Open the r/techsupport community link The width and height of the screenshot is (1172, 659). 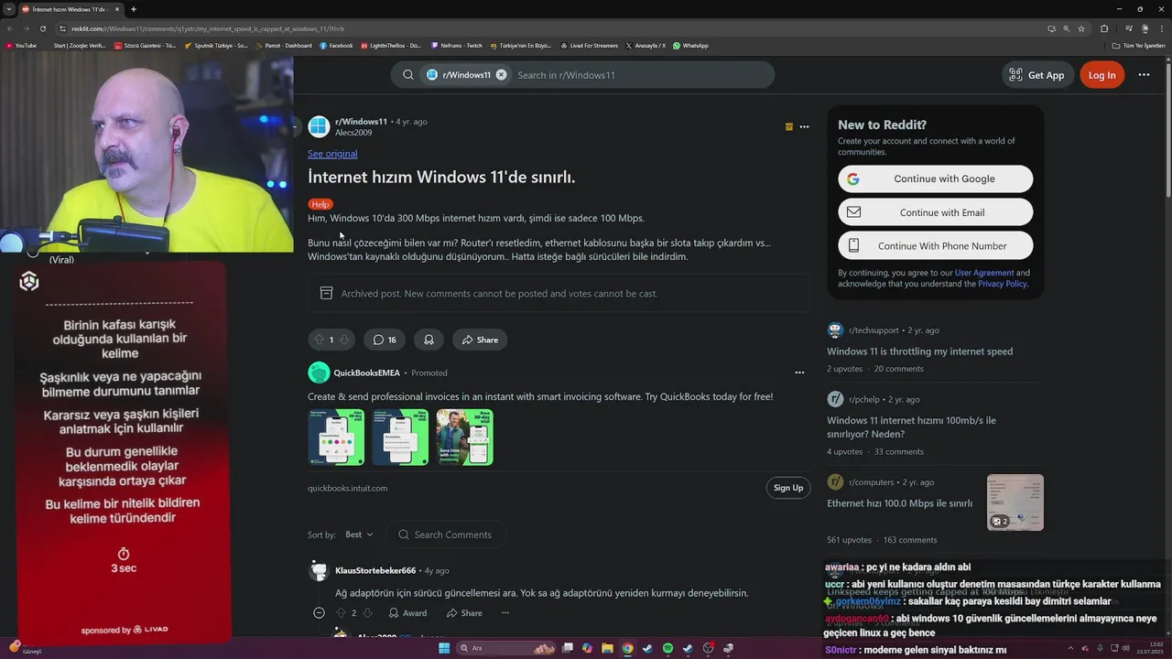(x=874, y=330)
